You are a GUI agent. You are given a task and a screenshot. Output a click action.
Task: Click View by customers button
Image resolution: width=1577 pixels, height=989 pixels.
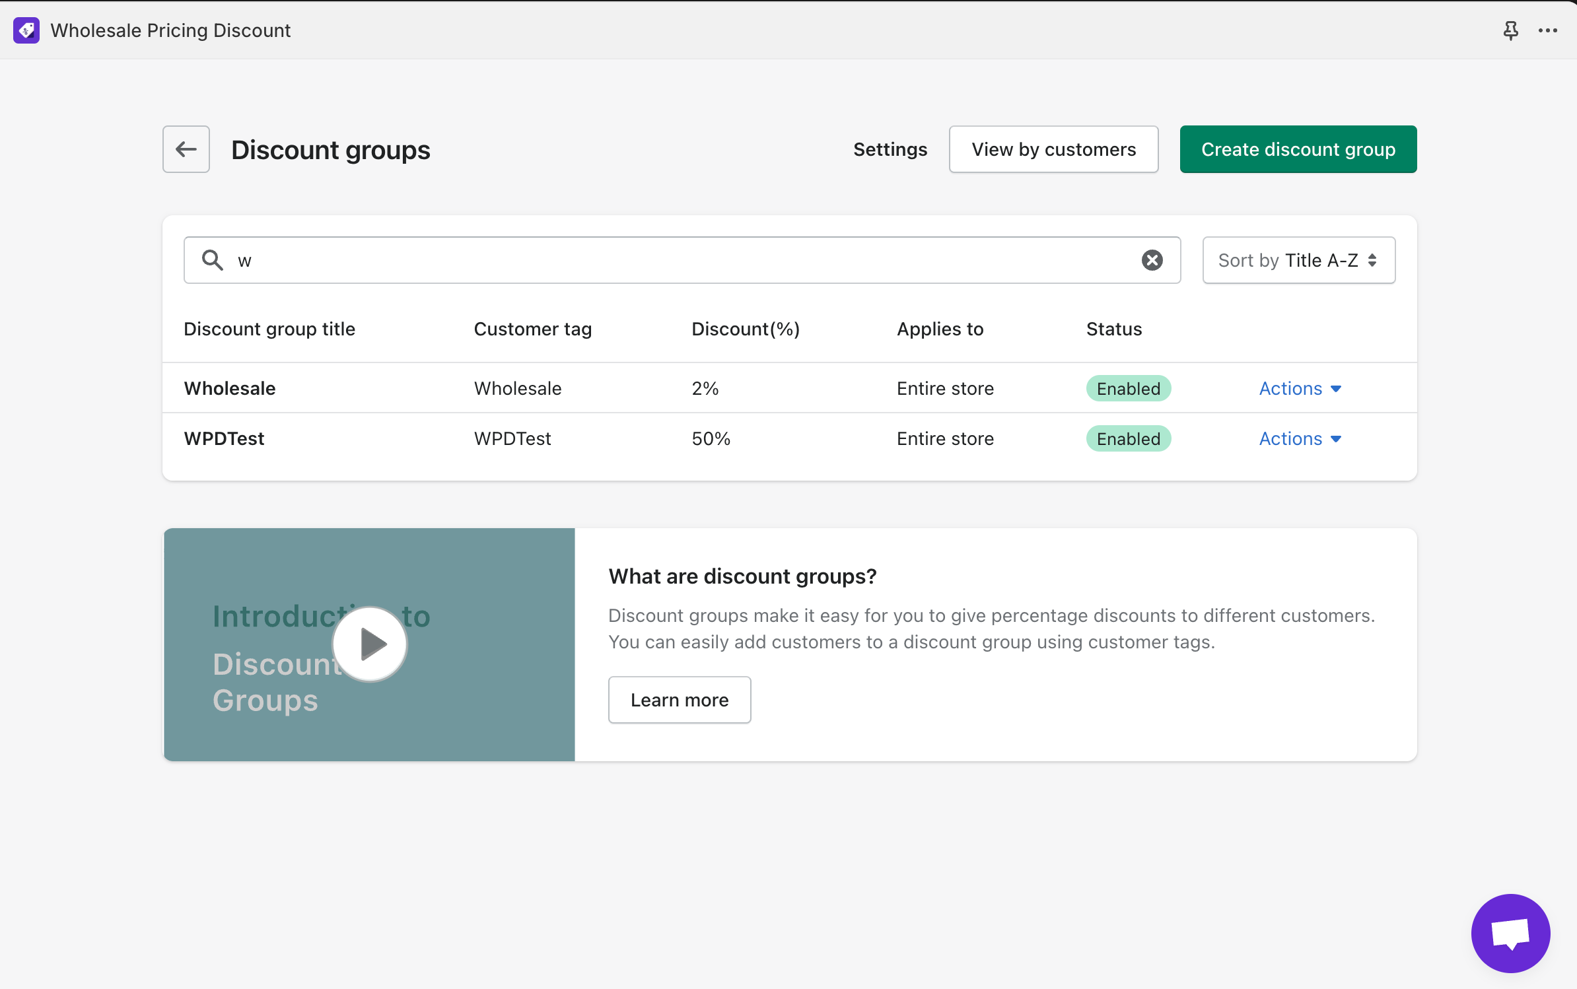(x=1054, y=149)
